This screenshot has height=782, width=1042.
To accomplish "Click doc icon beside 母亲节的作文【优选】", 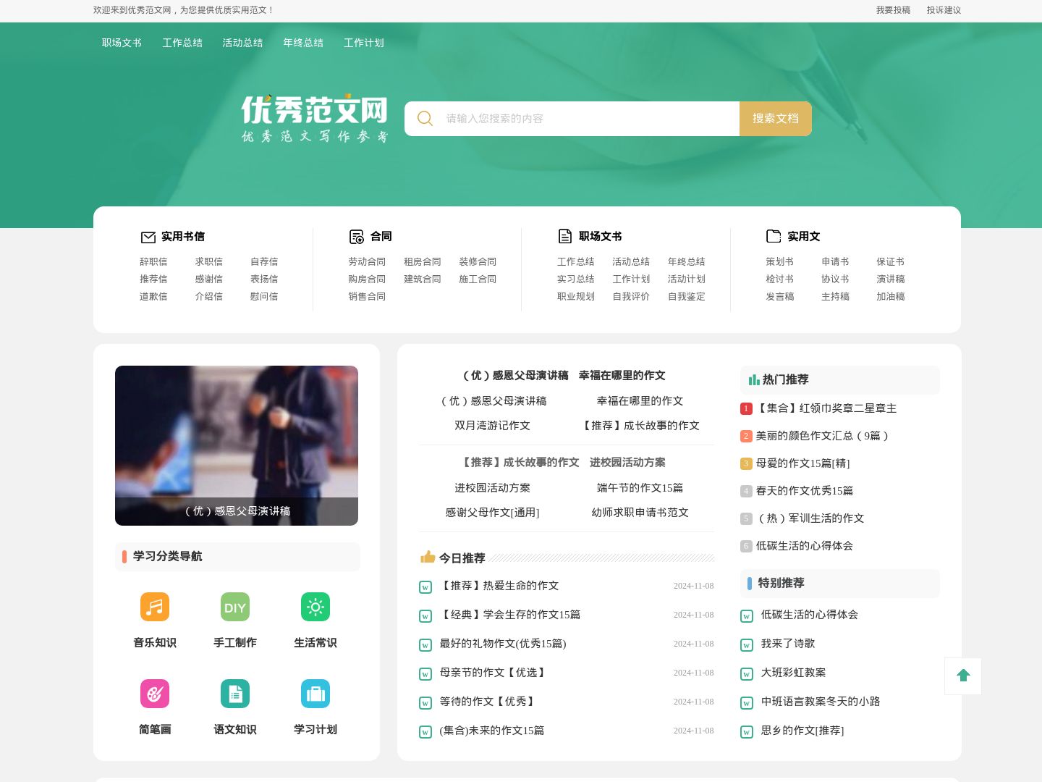I will [425, 673].
